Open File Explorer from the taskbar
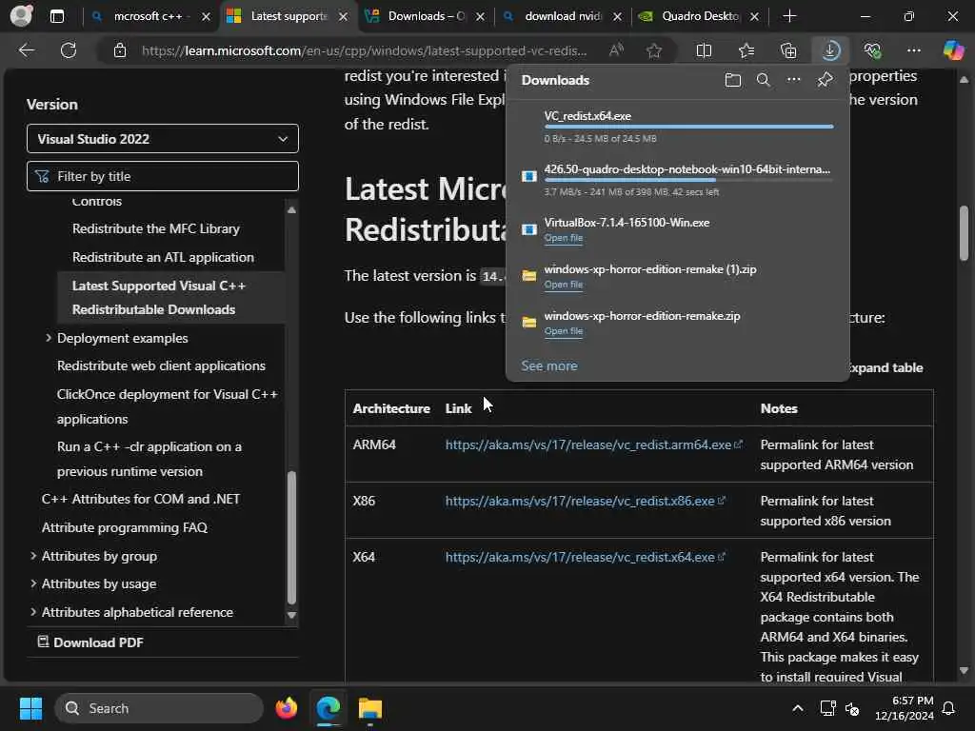Screen dimensions: 975x731 pyautogui.click(x=370, y=708)
